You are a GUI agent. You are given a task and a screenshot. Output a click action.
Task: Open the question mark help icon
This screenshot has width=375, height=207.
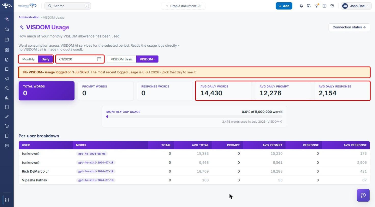point(325,6)
